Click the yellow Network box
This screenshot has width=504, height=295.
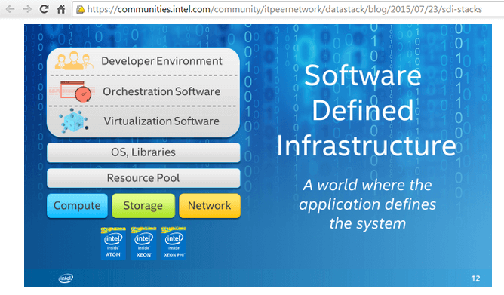[x=210, y=206]
